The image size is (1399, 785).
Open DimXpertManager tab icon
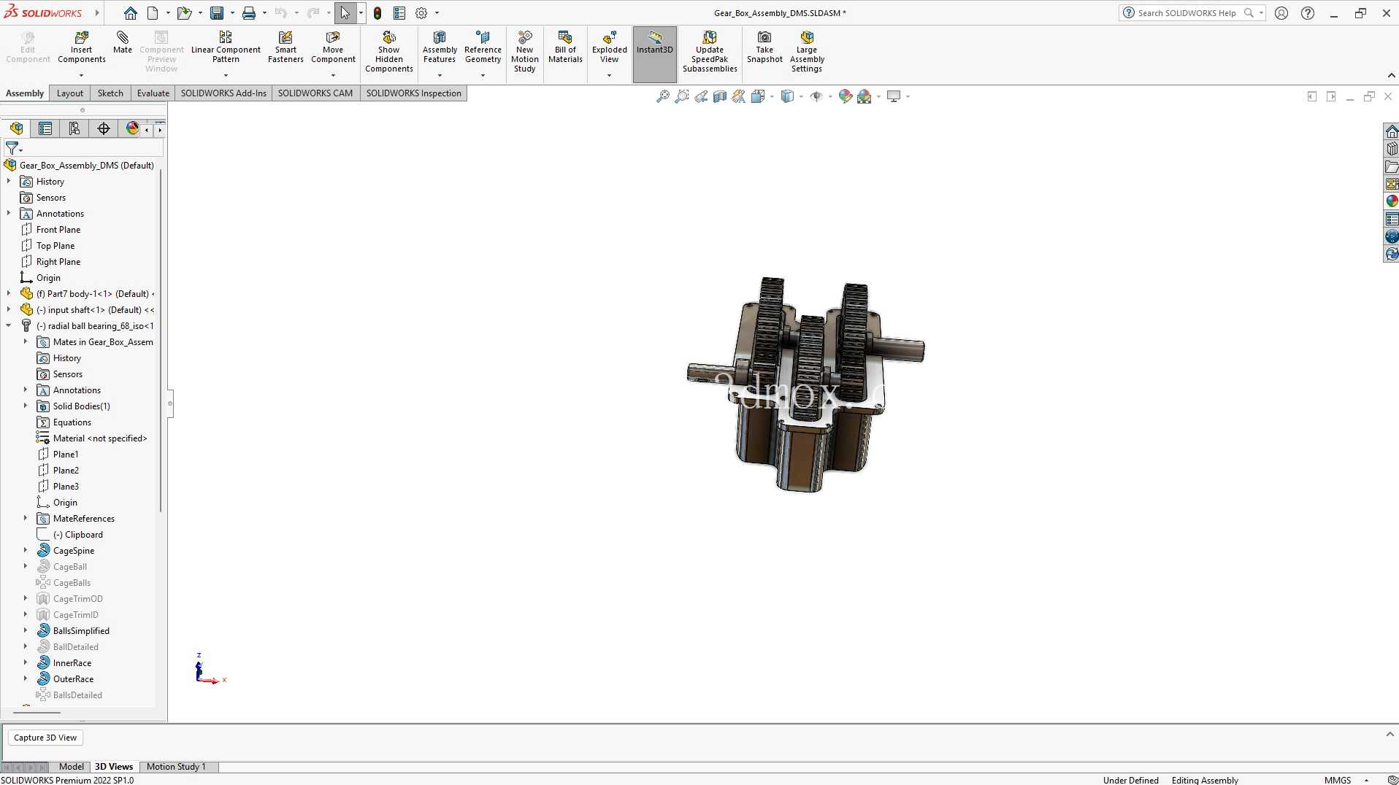(104, 128)
